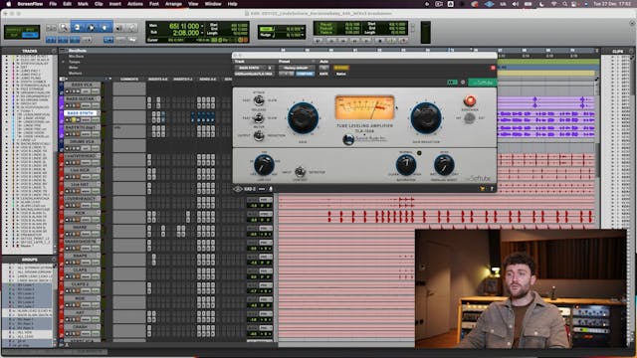This screenshot has width=637, height=358.
Task: Open the Apple menu
Action: click(8, 4)
